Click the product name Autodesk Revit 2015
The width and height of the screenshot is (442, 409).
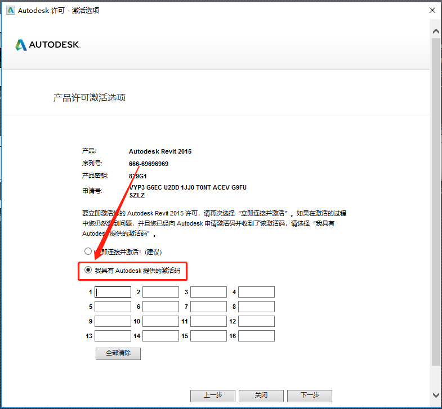pyautogui.click(x=160, y=151)
